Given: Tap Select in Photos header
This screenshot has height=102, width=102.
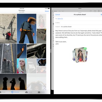Looking at the screenshot, I should [47, 11].
